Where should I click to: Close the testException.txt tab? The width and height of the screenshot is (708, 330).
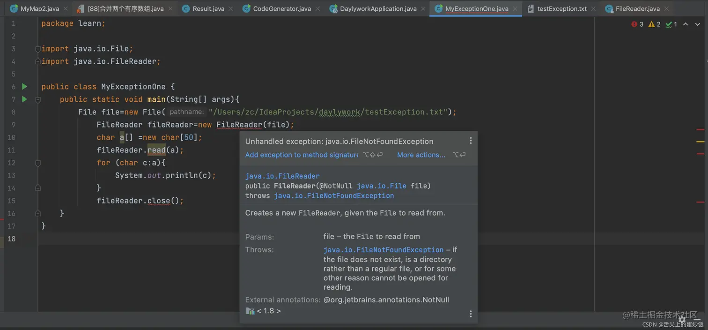(x=593, y=9)
